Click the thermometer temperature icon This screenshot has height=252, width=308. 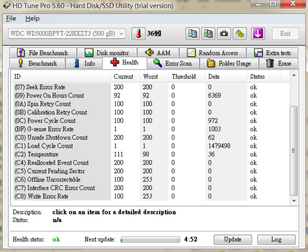pyautogui.click(x=138, y=34)
